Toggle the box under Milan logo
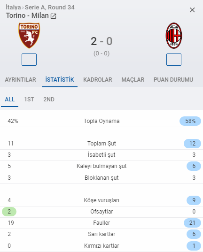The image size is (203, 252). (174, 60)
